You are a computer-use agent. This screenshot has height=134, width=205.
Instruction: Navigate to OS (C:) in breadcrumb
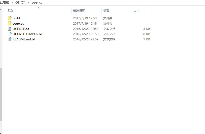pos(20,3)
